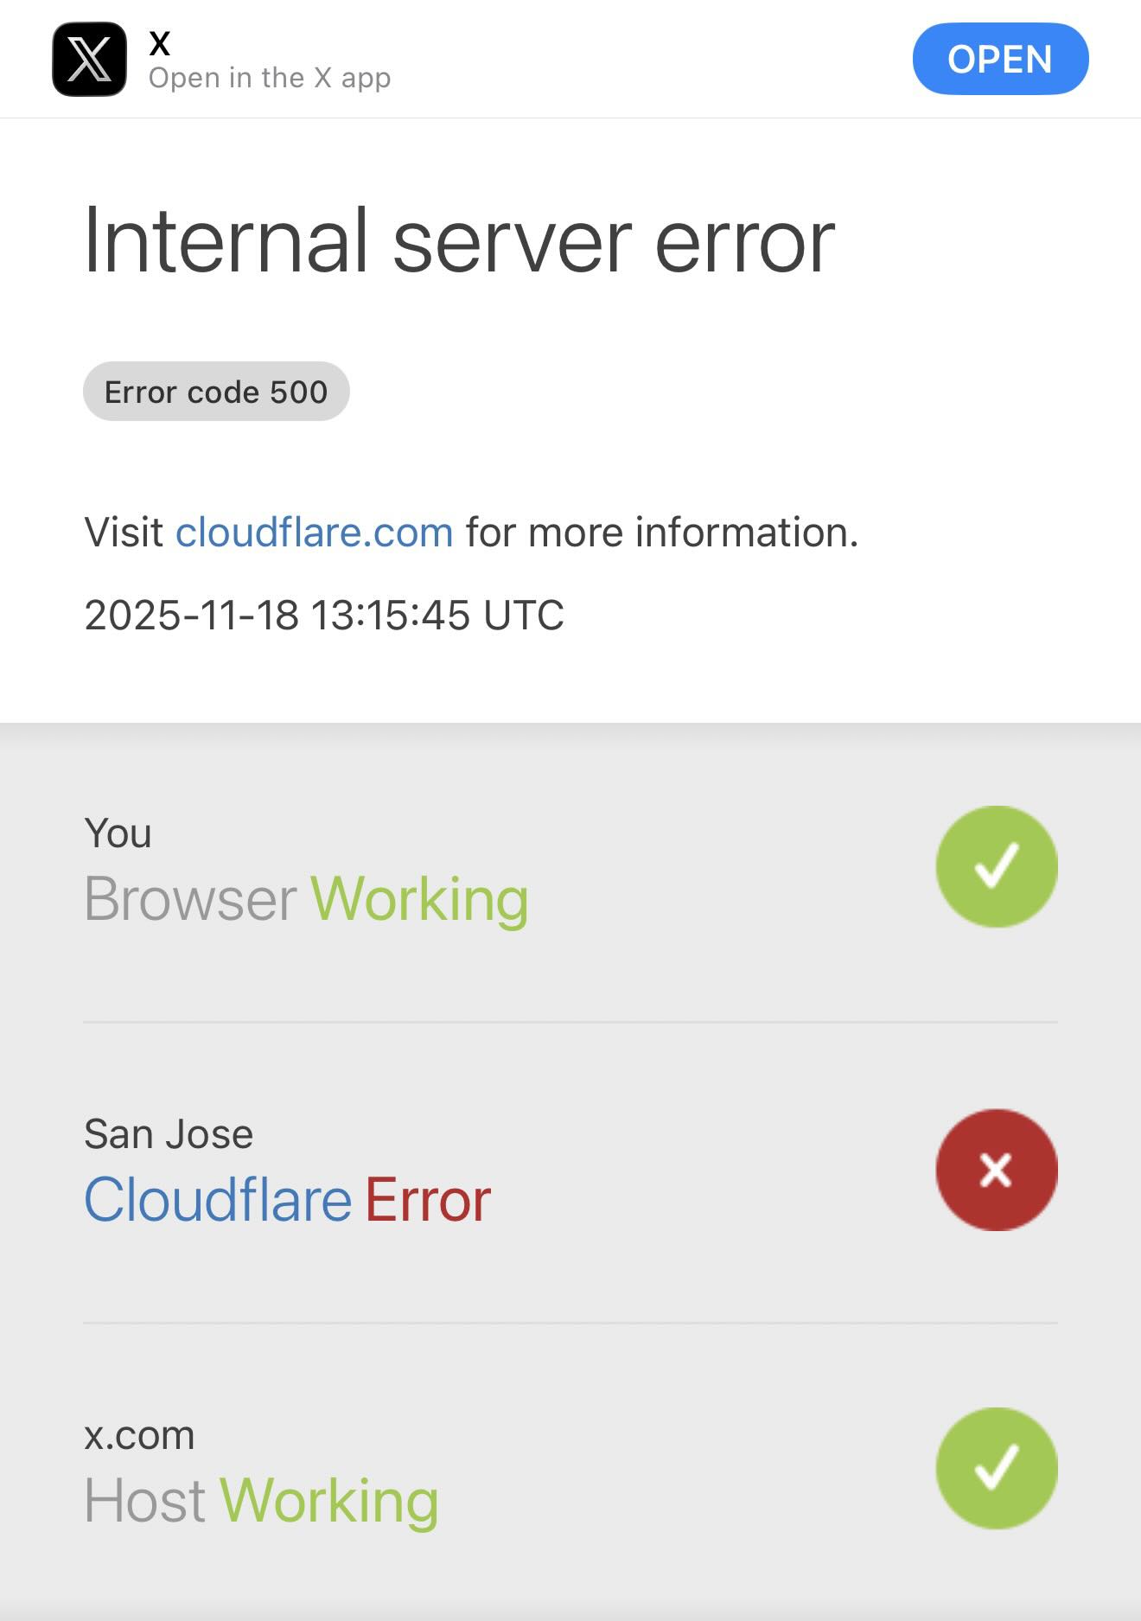
Task: Click the green "Working" text beside Browser
Action: pos(419,899)
